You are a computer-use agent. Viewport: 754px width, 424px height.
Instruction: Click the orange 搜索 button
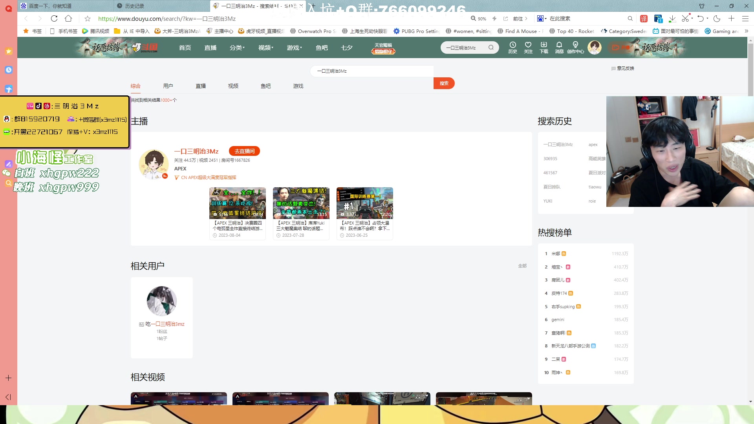(x=444, y=83)
